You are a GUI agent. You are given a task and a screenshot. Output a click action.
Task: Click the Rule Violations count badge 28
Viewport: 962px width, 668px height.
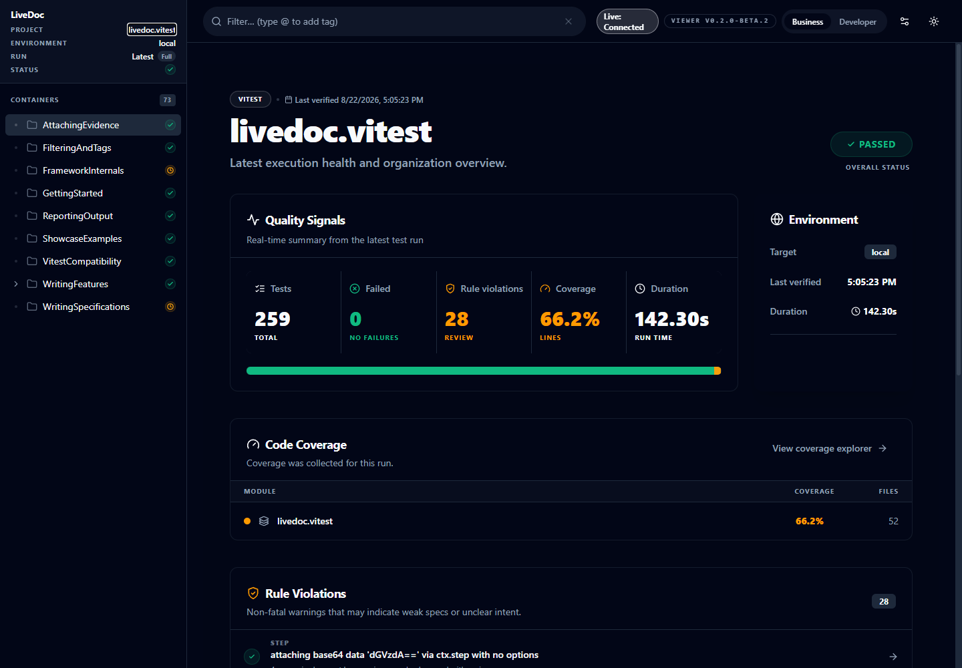(x=884, y=601)
